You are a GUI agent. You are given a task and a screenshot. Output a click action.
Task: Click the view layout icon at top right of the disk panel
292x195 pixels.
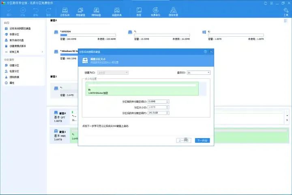(286, 21)
